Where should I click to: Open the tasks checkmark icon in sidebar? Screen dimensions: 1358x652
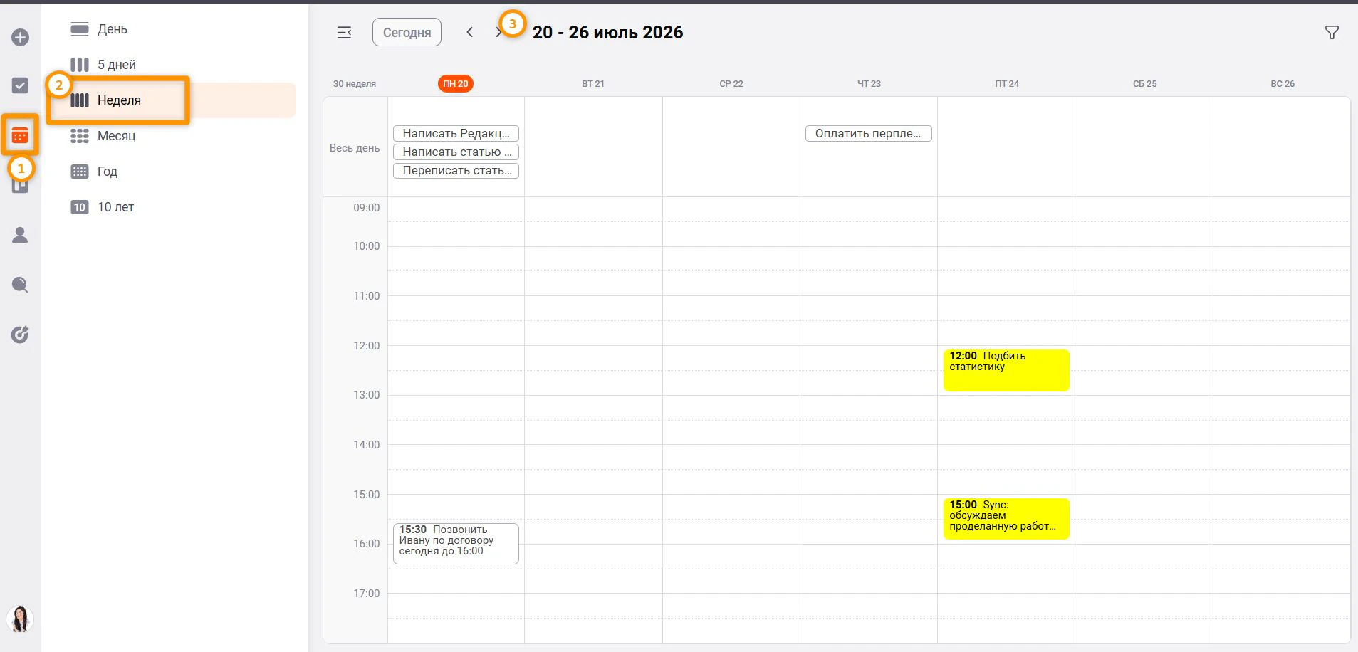click(20, 85)
